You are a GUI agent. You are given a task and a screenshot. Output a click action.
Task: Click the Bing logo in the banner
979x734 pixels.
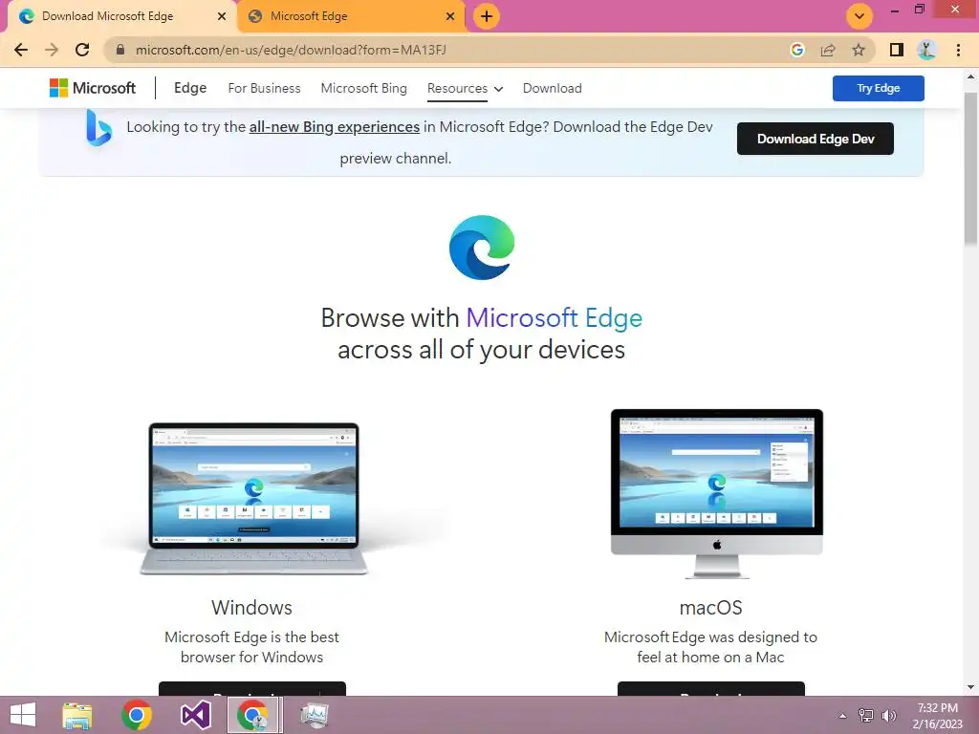point(98,128)
